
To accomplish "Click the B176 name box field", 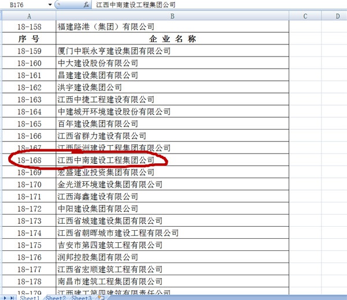I will click(24, 5).
